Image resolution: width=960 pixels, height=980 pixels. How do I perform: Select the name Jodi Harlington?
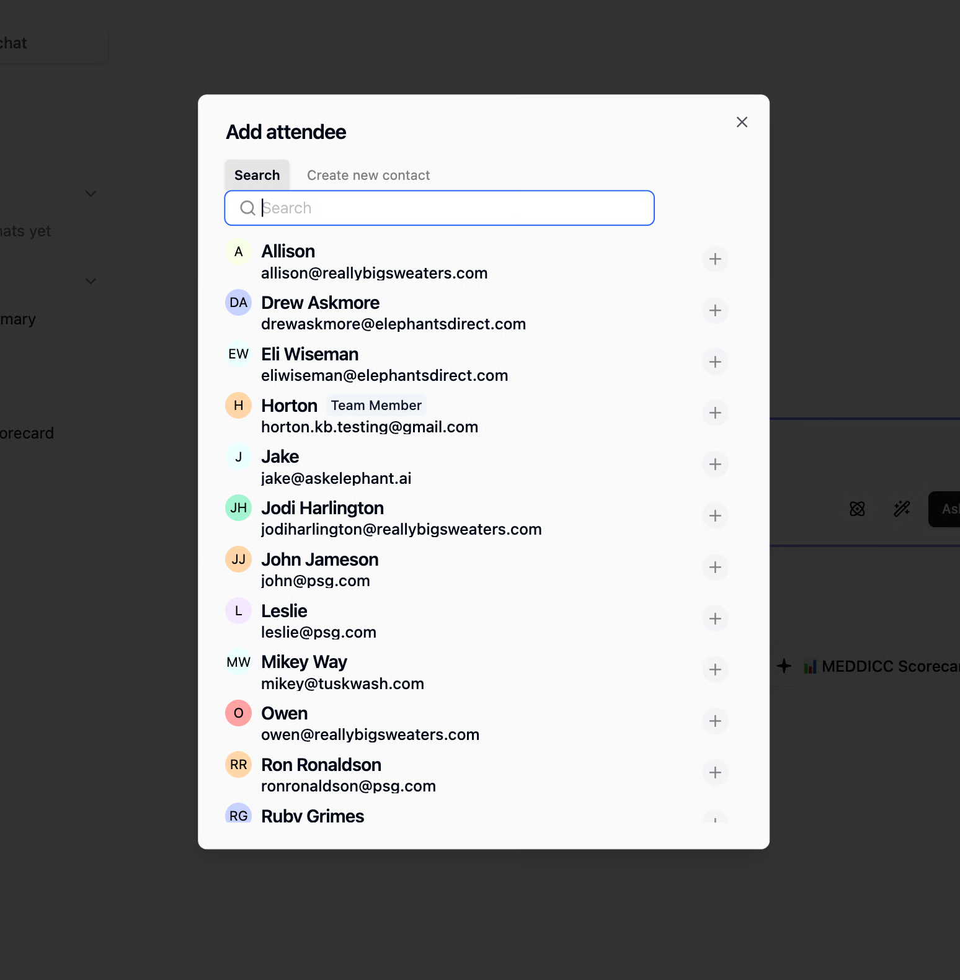click(x=322, y=508)
